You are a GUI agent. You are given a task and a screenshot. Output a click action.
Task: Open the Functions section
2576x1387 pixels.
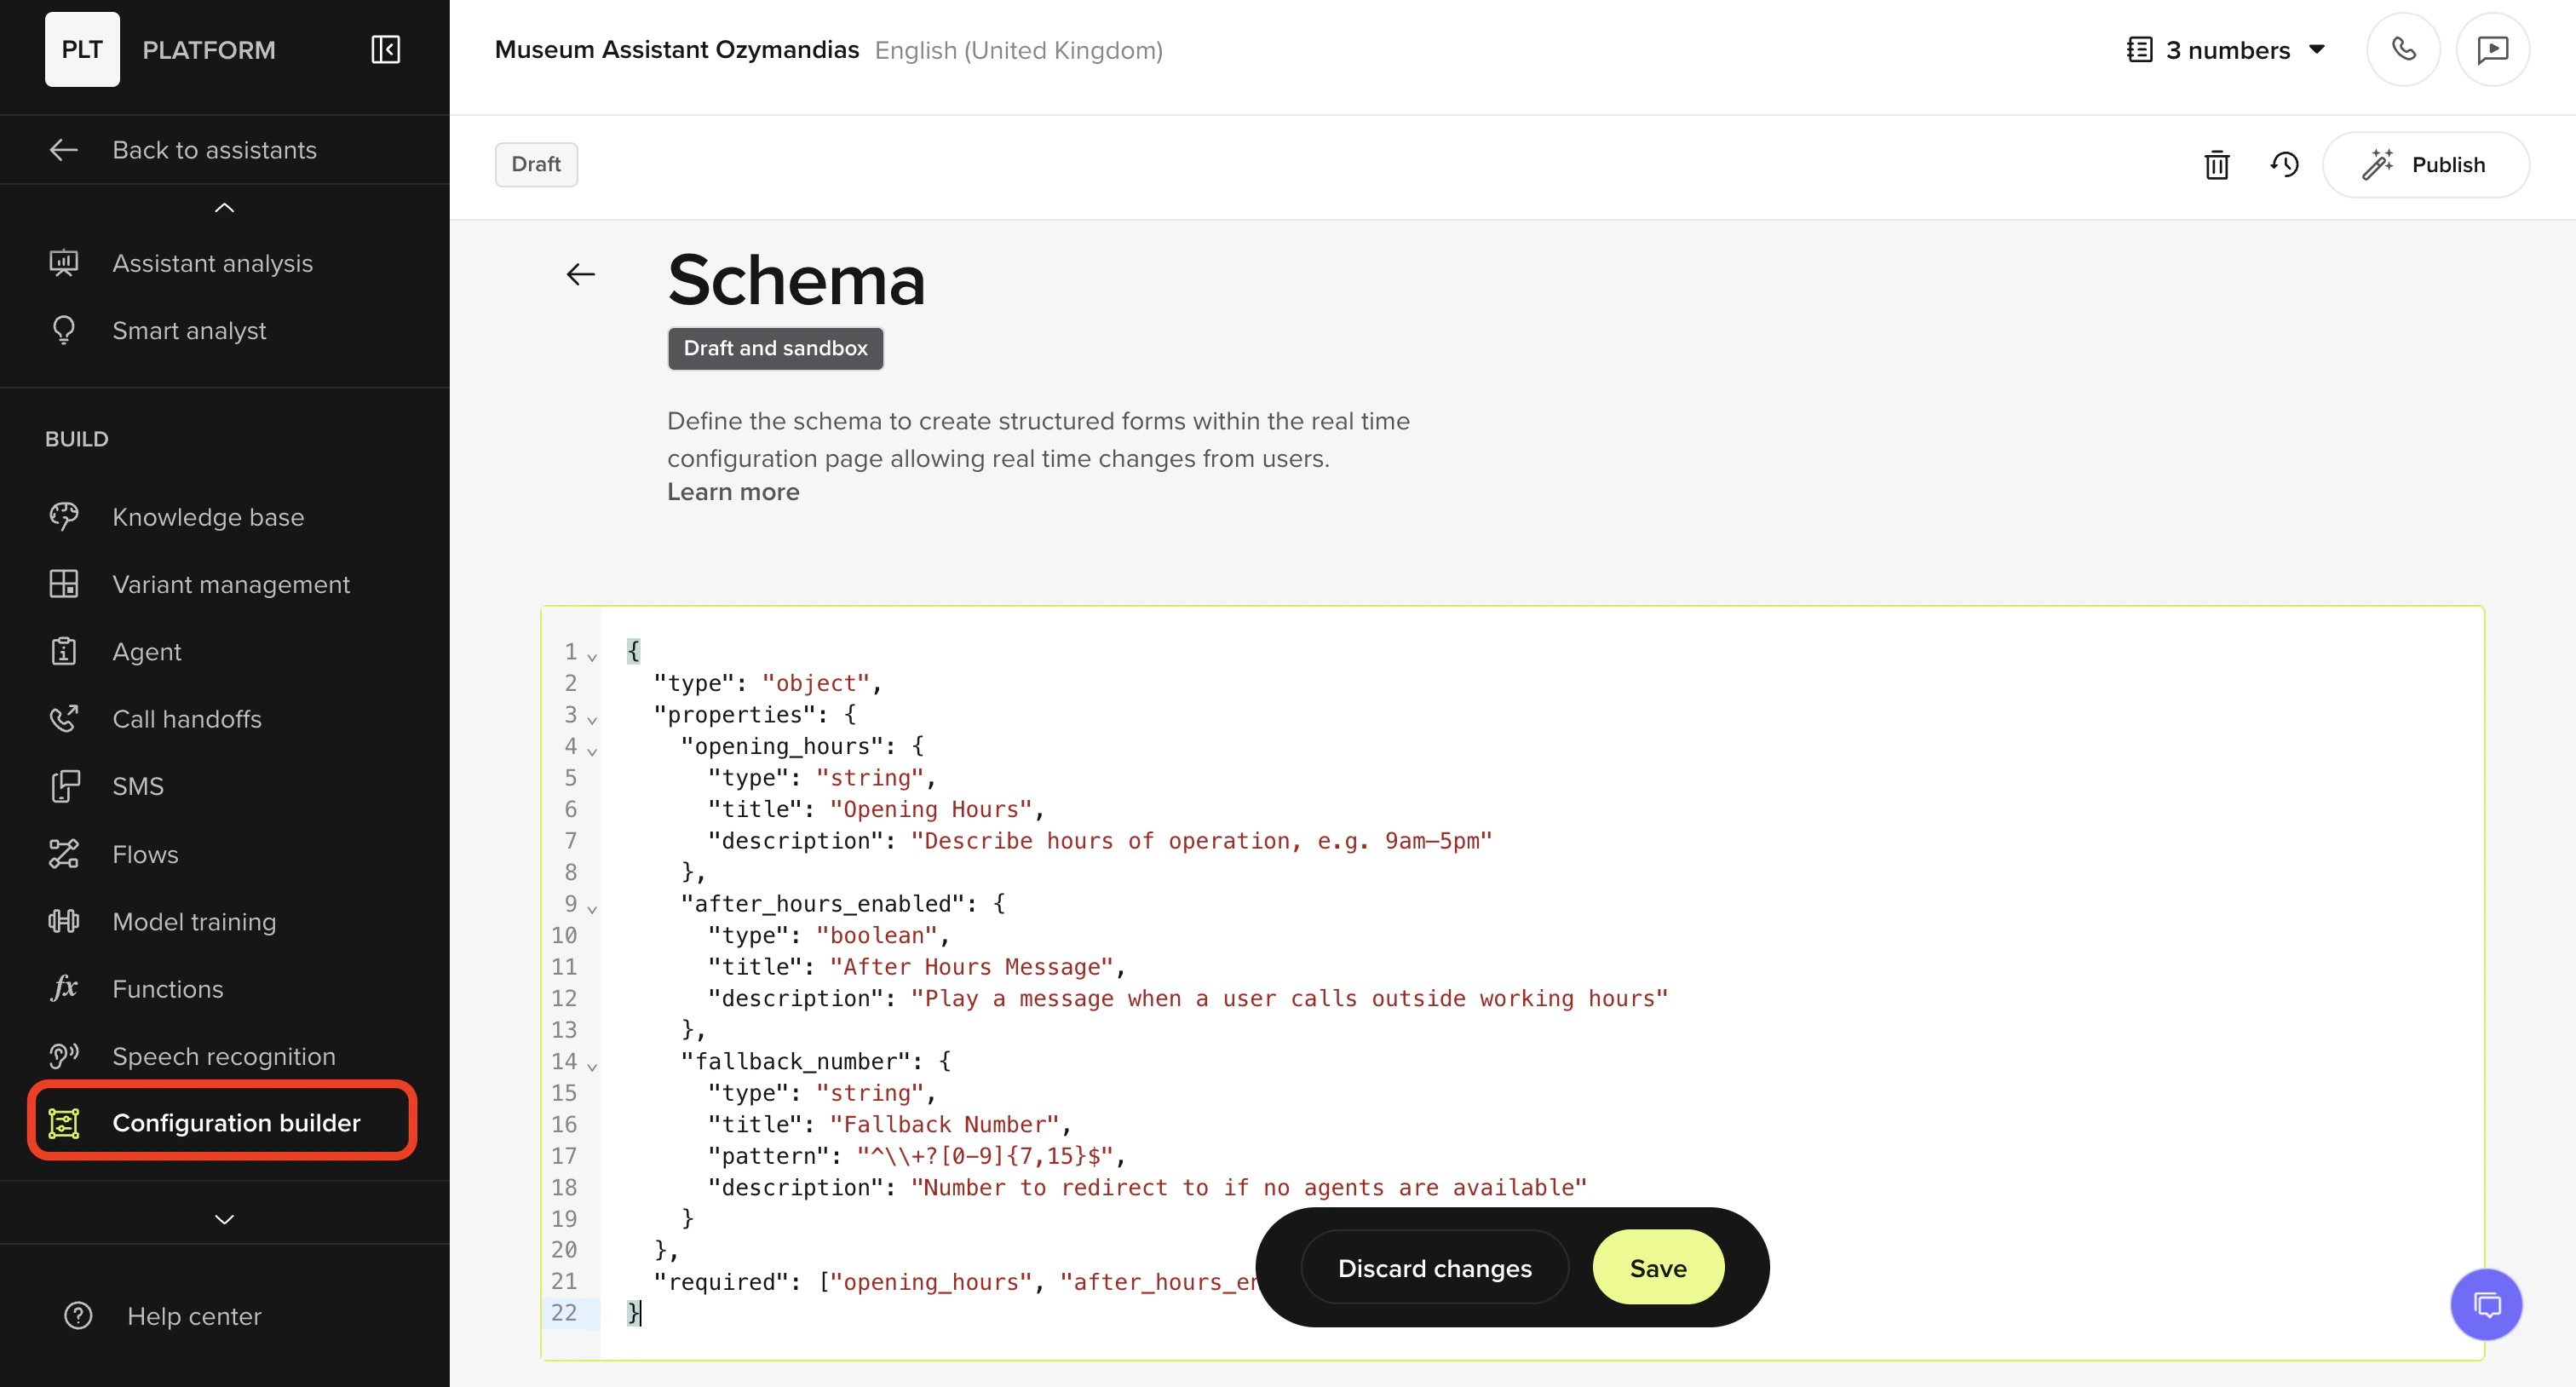[168, 988]
